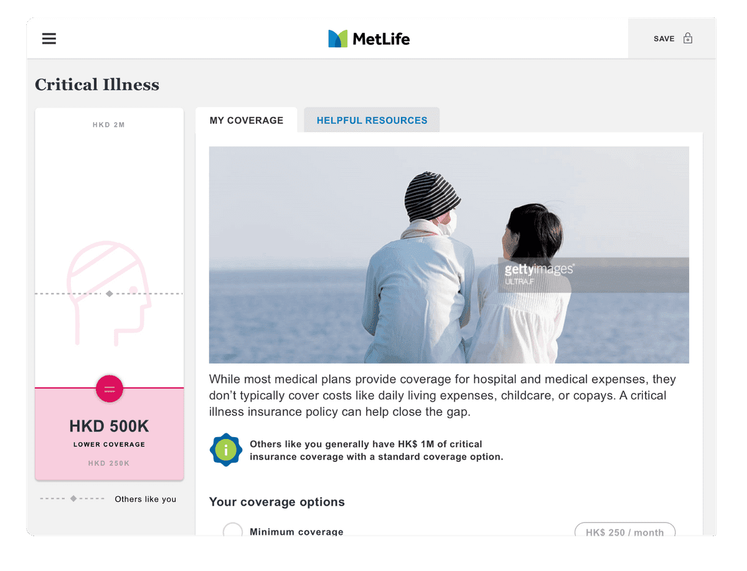The width and height of the screenshot is (747, 571).
Task: Click the green info badge icon
Action: [x=225, y=450]
